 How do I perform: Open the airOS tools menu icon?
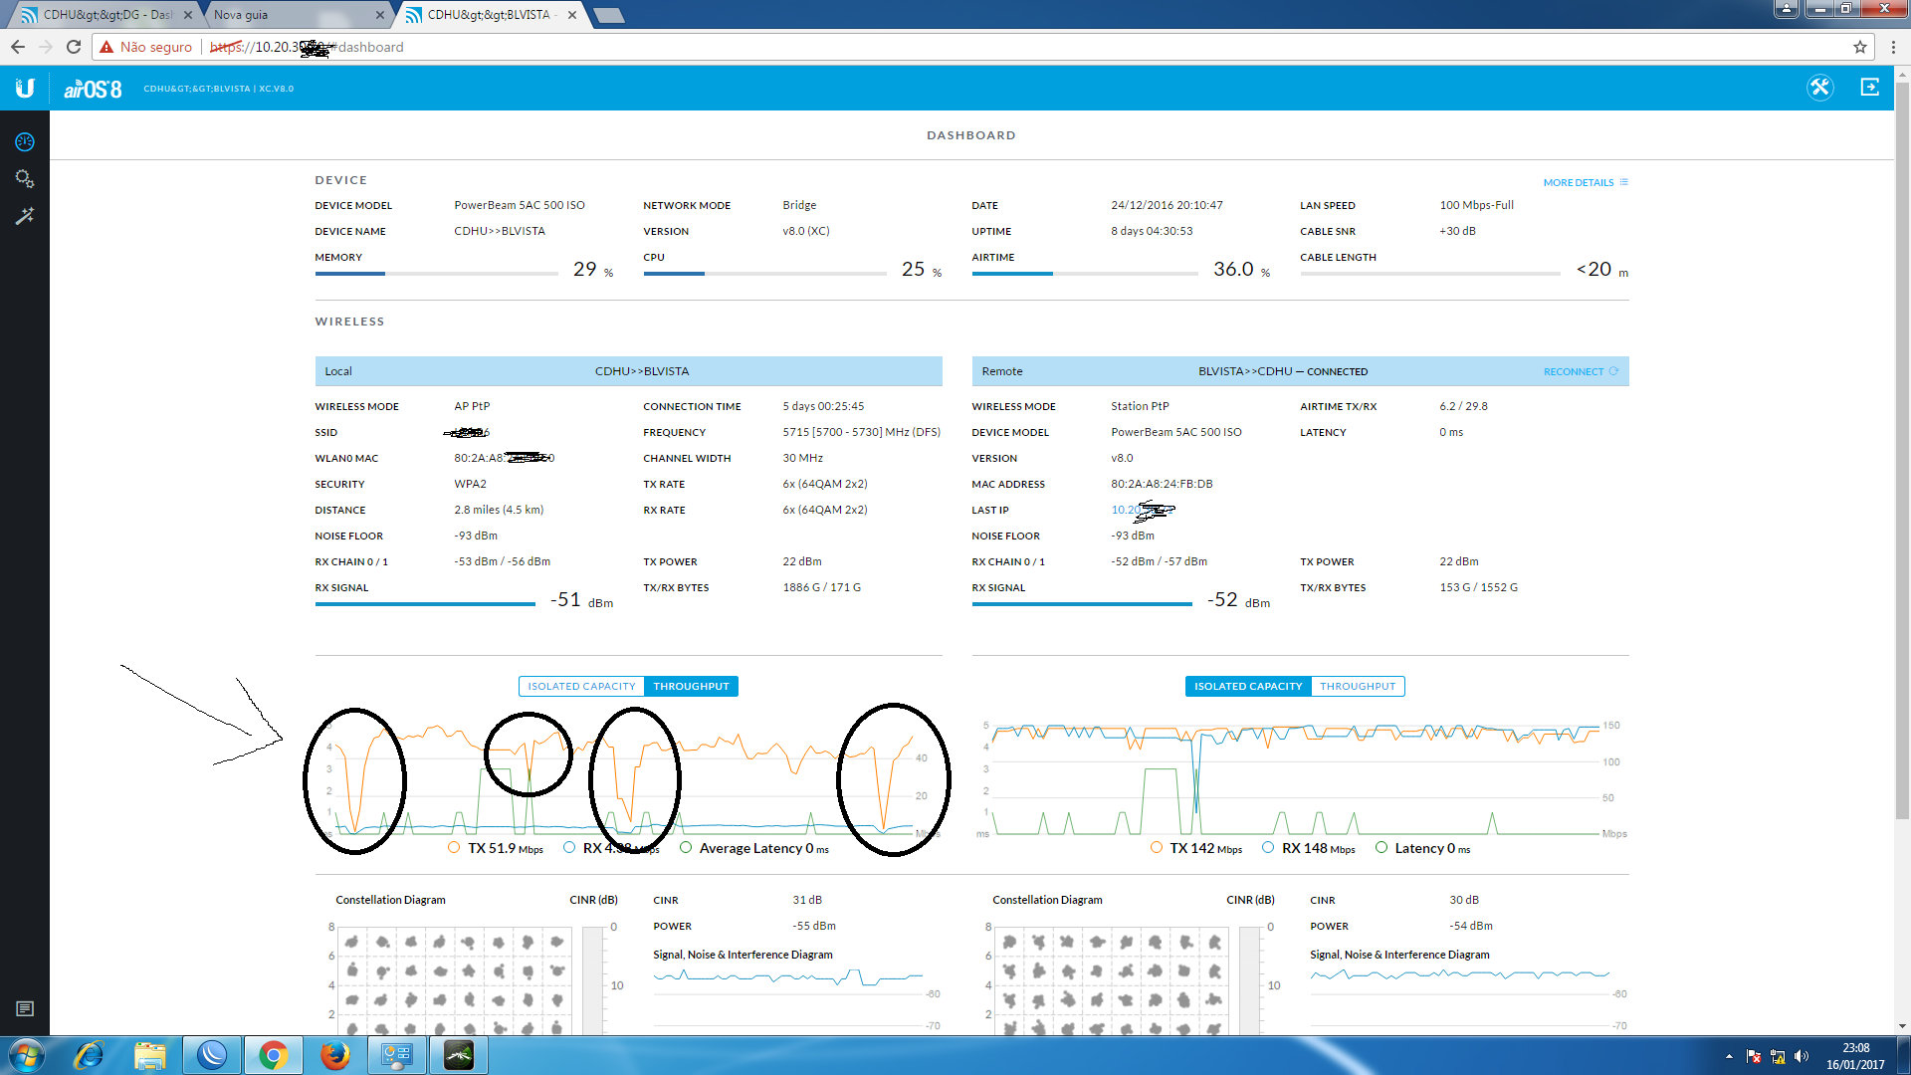coord(1819,88)
